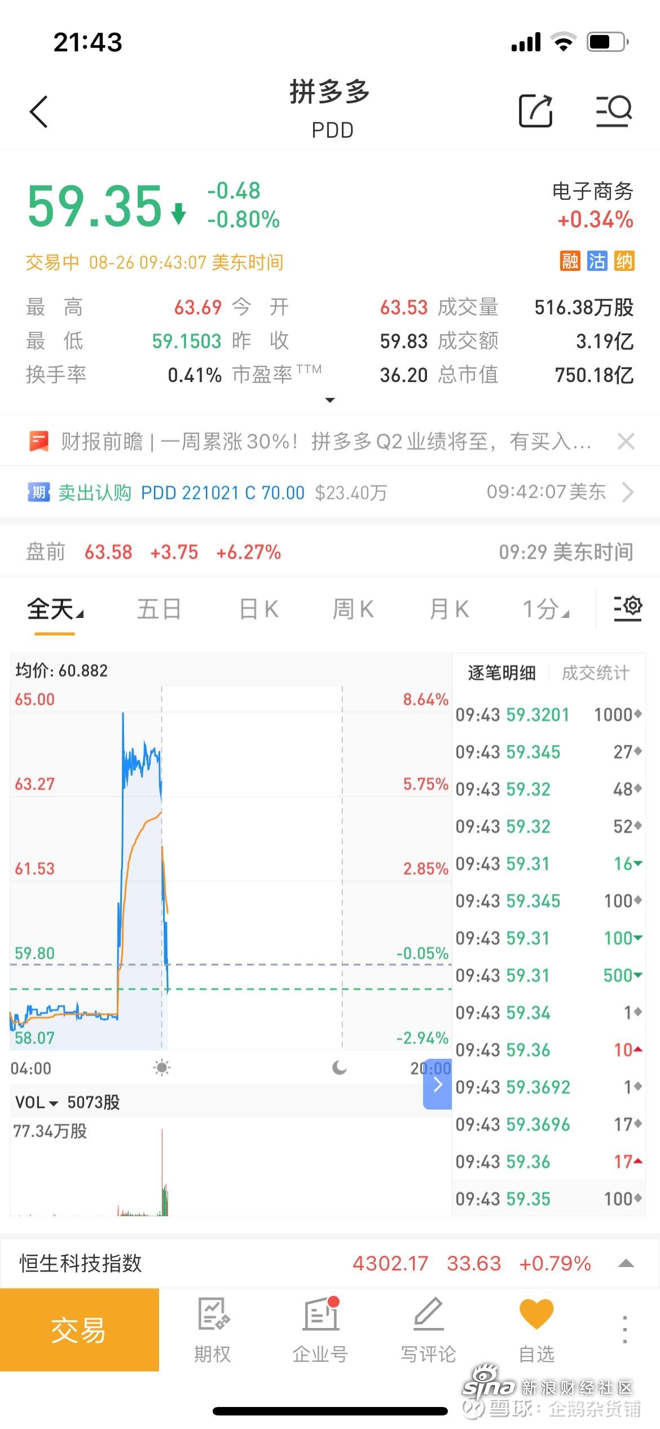Image resolution: width=660 pixels, height=1429 pixels.
Task: Tap the search list icon top right
Action: tap(614, 111)
